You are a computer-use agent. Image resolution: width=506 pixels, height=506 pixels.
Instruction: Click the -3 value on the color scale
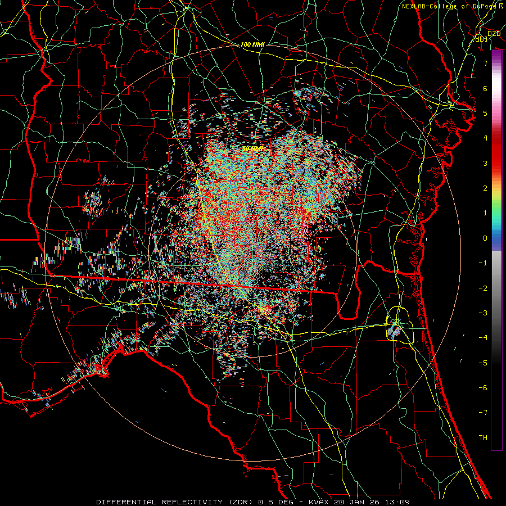point(483,313)
